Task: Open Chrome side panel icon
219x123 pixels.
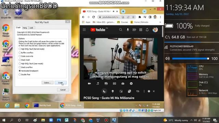Action: click(150, 17)
